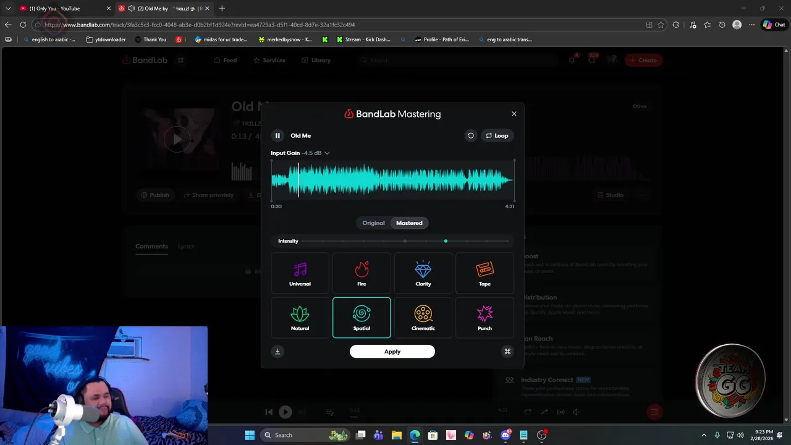Viewport: 791px width, 445px height.
Task: Open the grid menu next to BandLab logo
Action: pyautogui.click(x=181, y=60)
